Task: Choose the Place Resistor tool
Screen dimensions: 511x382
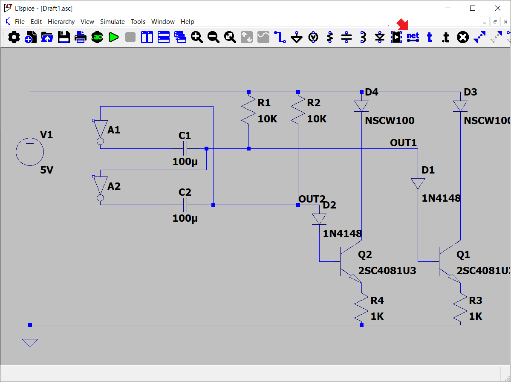Action: [330, 38]
